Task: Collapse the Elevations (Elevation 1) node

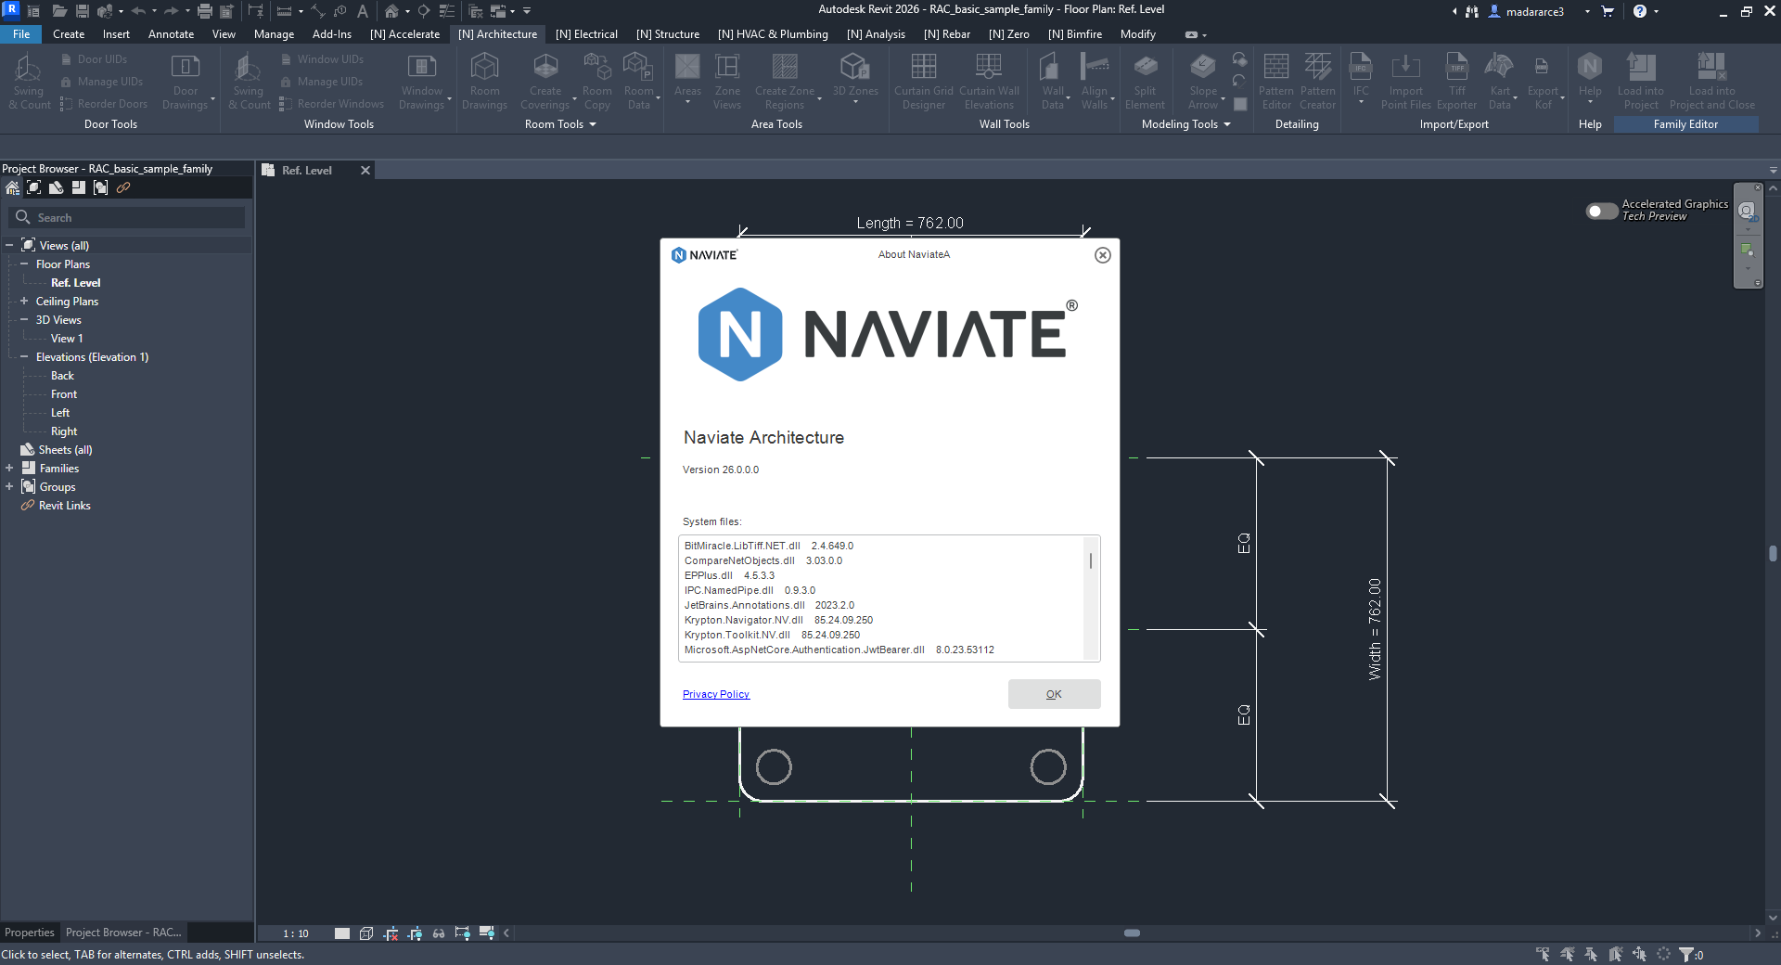Action: (x=24, y=357)
